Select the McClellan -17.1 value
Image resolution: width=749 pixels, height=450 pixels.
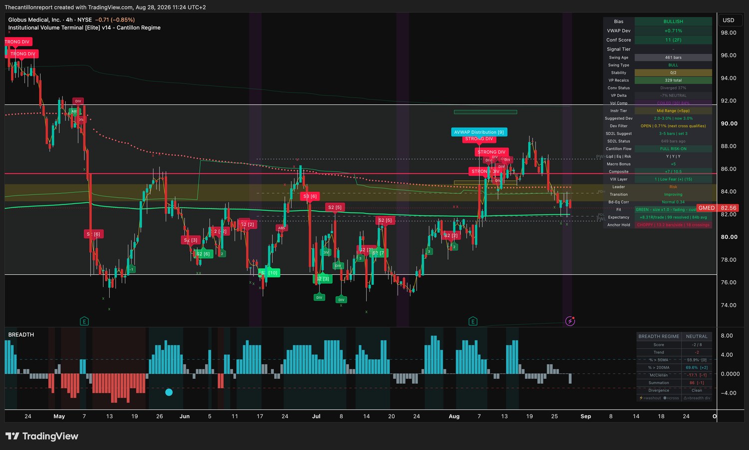tap(697, 375)
